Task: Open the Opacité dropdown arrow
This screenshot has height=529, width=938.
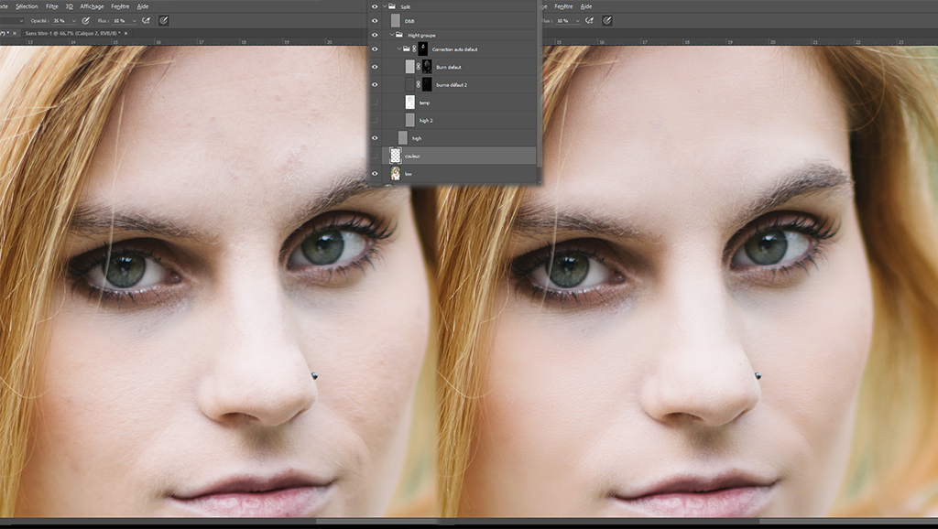Action: point(73,20)
